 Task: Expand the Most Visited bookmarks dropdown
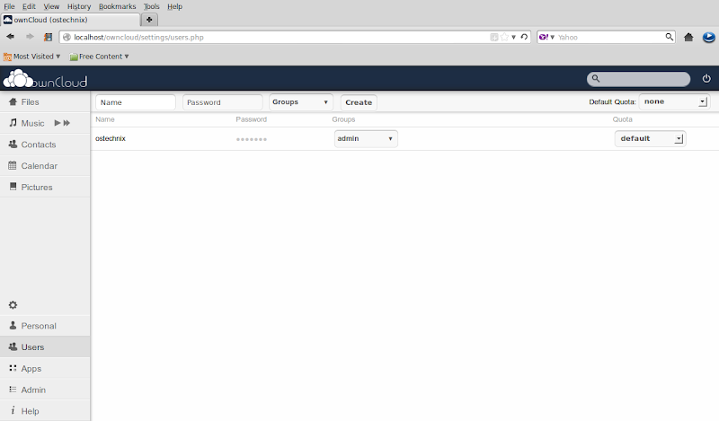pos(31,57)
